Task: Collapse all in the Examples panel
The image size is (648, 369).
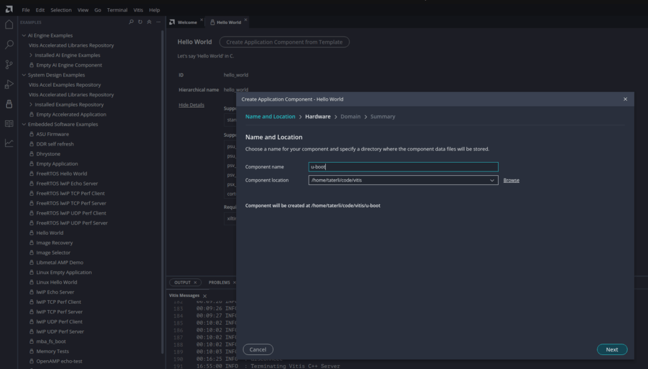Action: pyautogui.click(x=149, y=22)
